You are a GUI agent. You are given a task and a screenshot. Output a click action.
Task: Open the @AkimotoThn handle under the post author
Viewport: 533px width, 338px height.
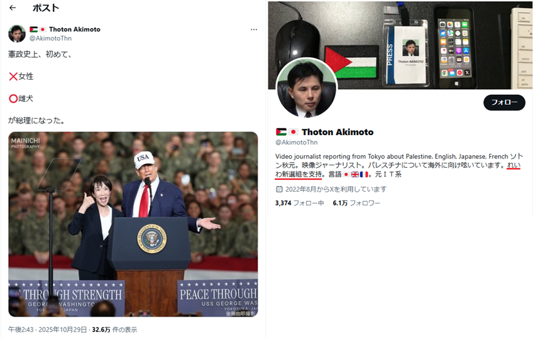point(50,38)
